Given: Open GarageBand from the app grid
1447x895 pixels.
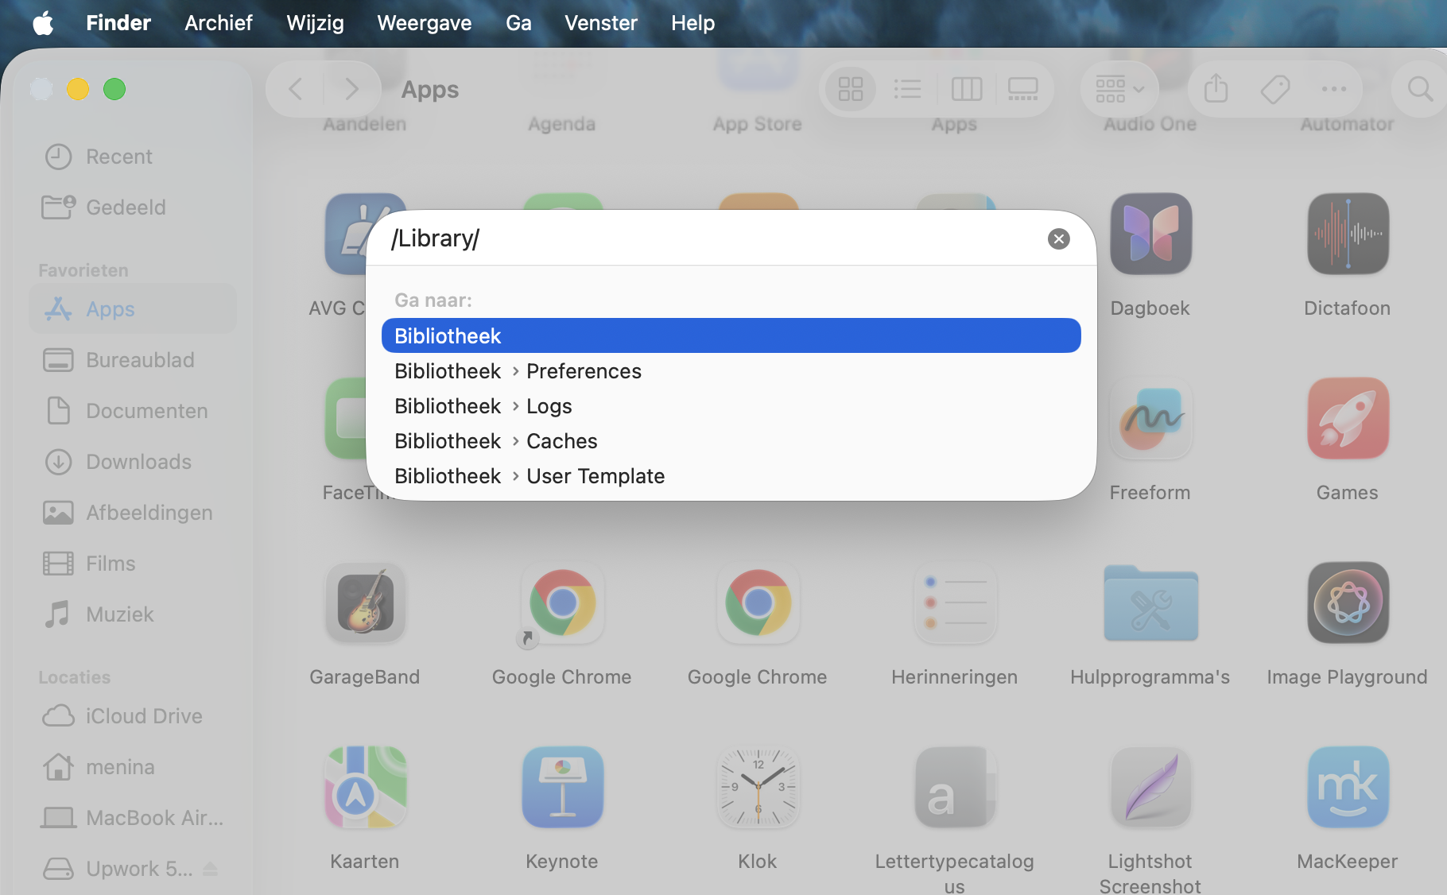Looking at the screenshot, I should tap(364, 602).
